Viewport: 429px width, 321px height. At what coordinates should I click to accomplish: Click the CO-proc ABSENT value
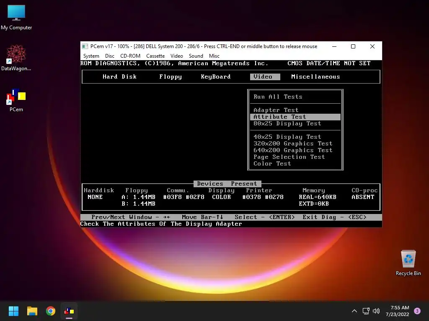coord(363,197)
